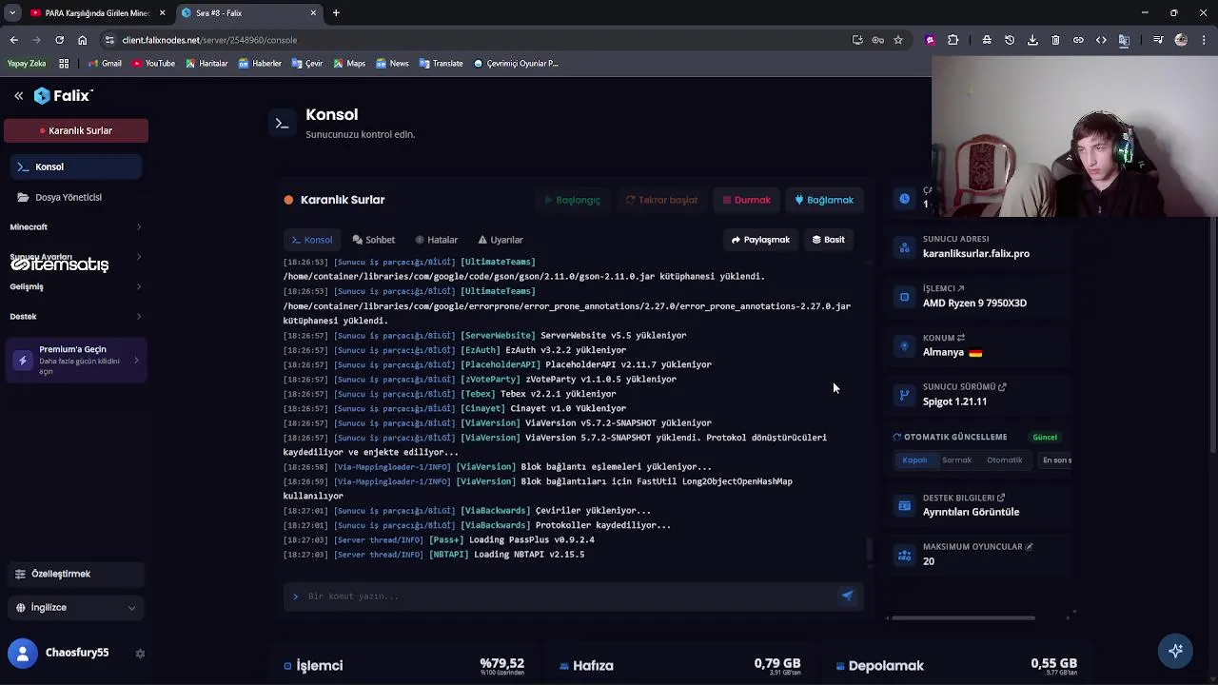Expand the Minecraft sidebar section
Viewport: 1218px width, 685px height.
click(76, 227)
